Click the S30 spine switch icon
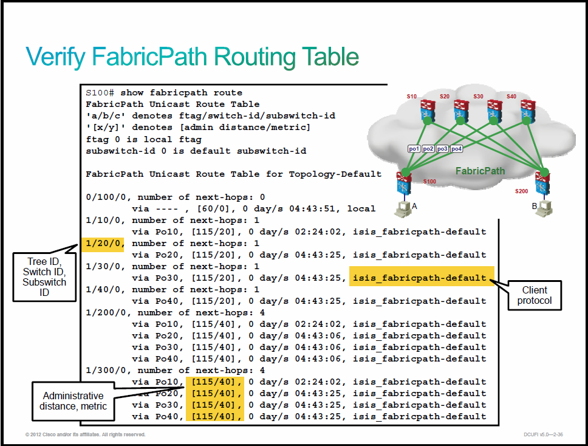This screenshot has height=446, width=588. point(494,112)
